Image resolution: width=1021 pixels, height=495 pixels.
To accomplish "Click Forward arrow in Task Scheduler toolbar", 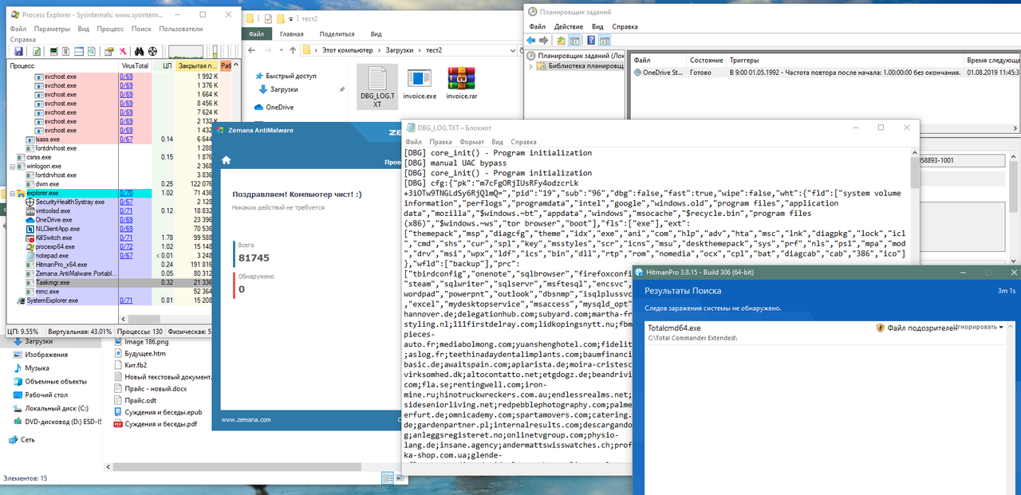I will click(543, 40).
